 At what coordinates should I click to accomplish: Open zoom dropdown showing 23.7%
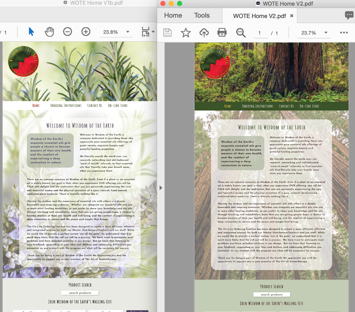pyautogui.click(x=314, y=33)
